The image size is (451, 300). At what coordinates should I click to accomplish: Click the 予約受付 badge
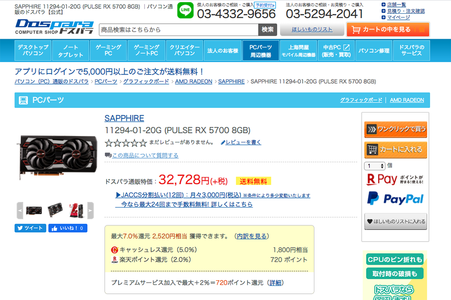[265, 5]
